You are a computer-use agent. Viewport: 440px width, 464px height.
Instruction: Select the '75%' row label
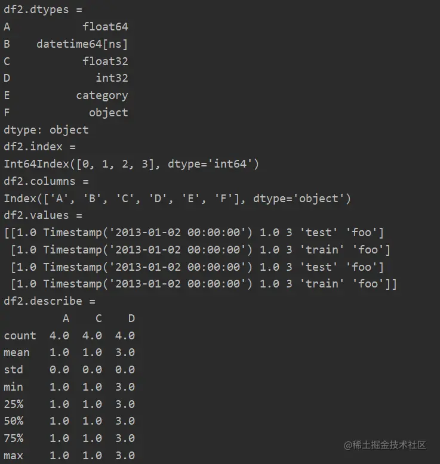[x=13, y=438]
